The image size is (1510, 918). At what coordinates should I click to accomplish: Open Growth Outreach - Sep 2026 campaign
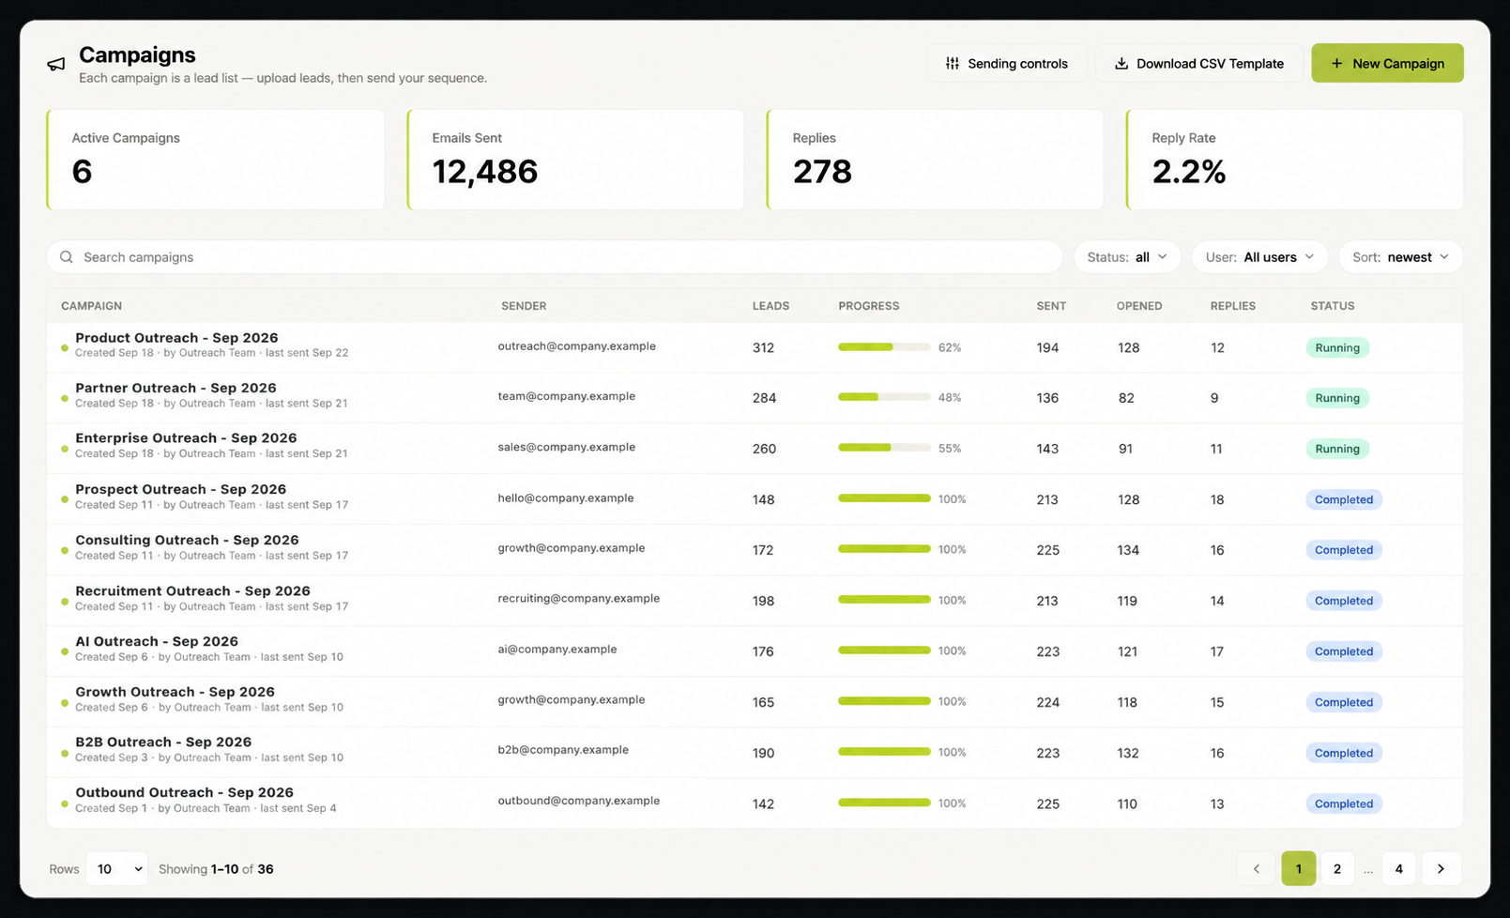click(175, 692)
